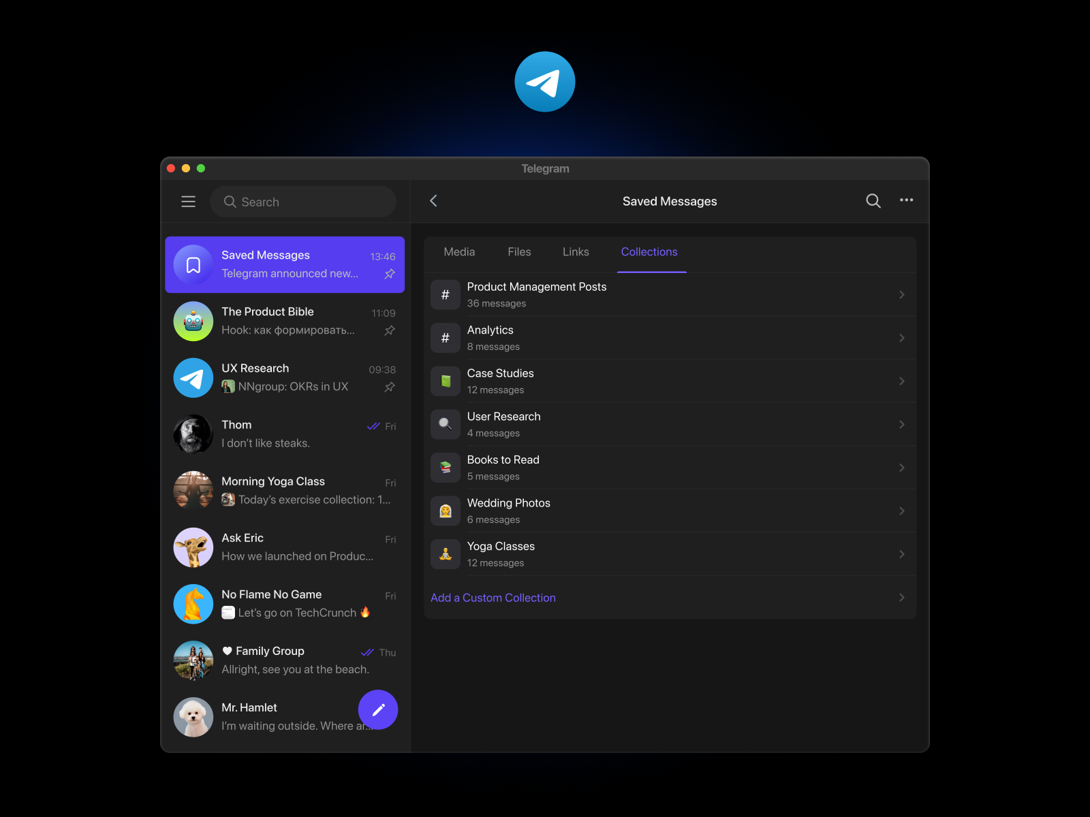Image resolution: width=1090 pixels, height=817 pixels.
Task: Open Saved Messages chat in sidebar
Action: coord(285,265)
